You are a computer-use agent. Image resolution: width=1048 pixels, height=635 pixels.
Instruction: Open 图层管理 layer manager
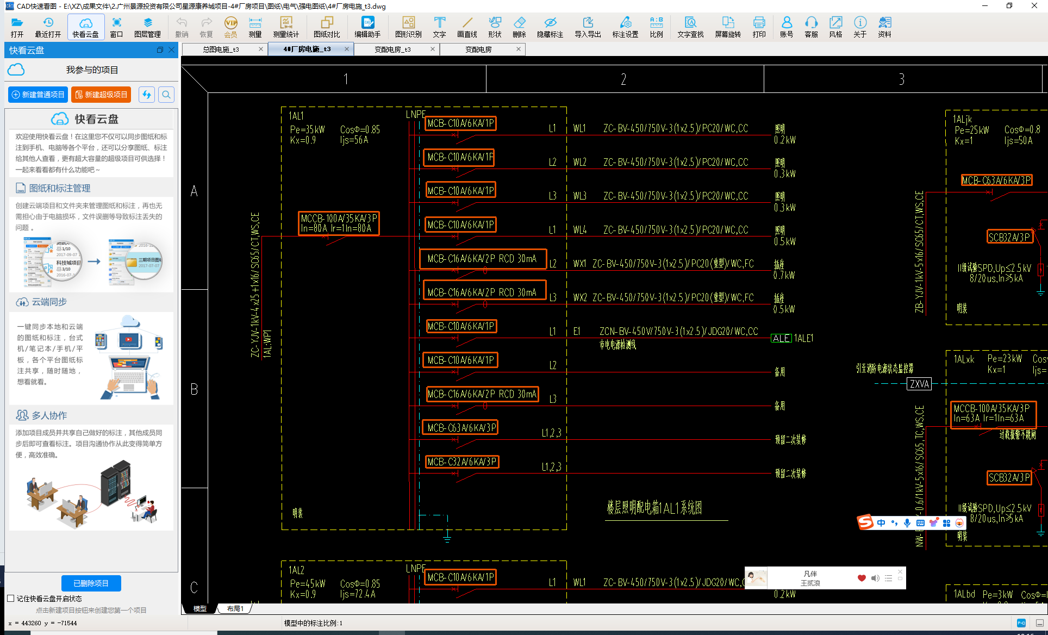coord(147,27)
